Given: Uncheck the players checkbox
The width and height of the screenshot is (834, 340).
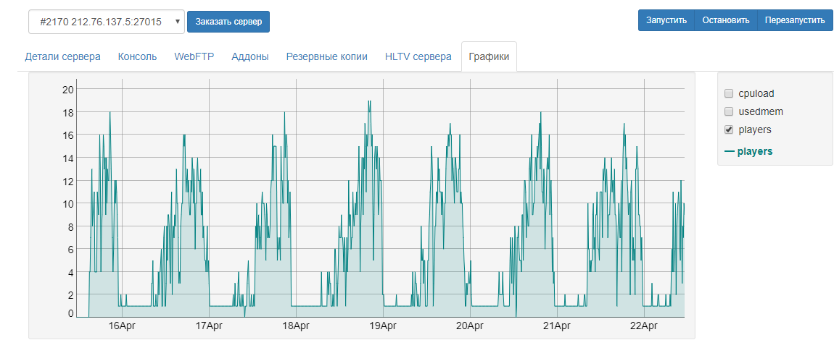Looking at the screenshot, I should 729,129.
